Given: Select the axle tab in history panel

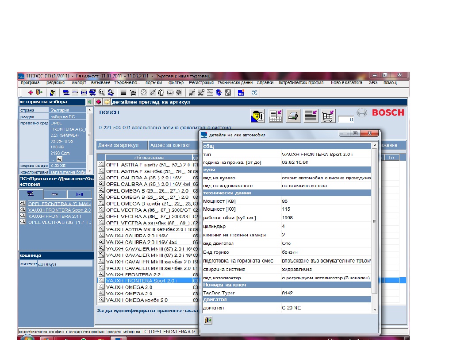Looking at the screenshot, I should click(80, 194).
